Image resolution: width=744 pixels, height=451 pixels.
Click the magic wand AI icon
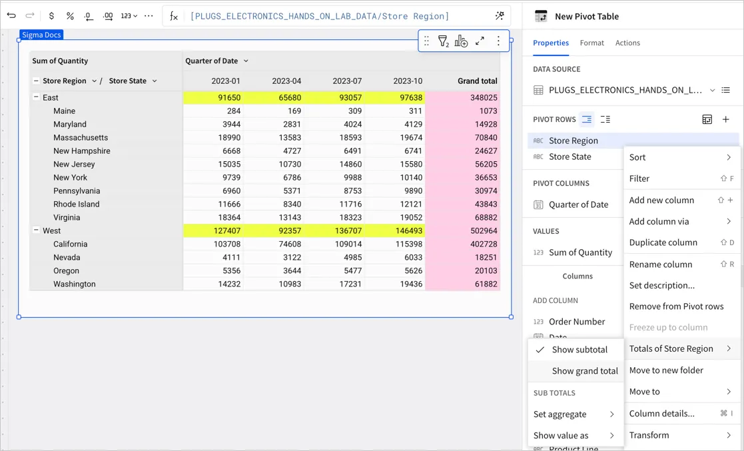[x=500, y=16]
